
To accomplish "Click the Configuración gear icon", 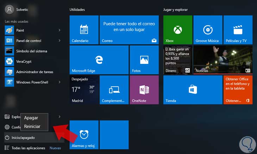I will click(x=7, y=127).
